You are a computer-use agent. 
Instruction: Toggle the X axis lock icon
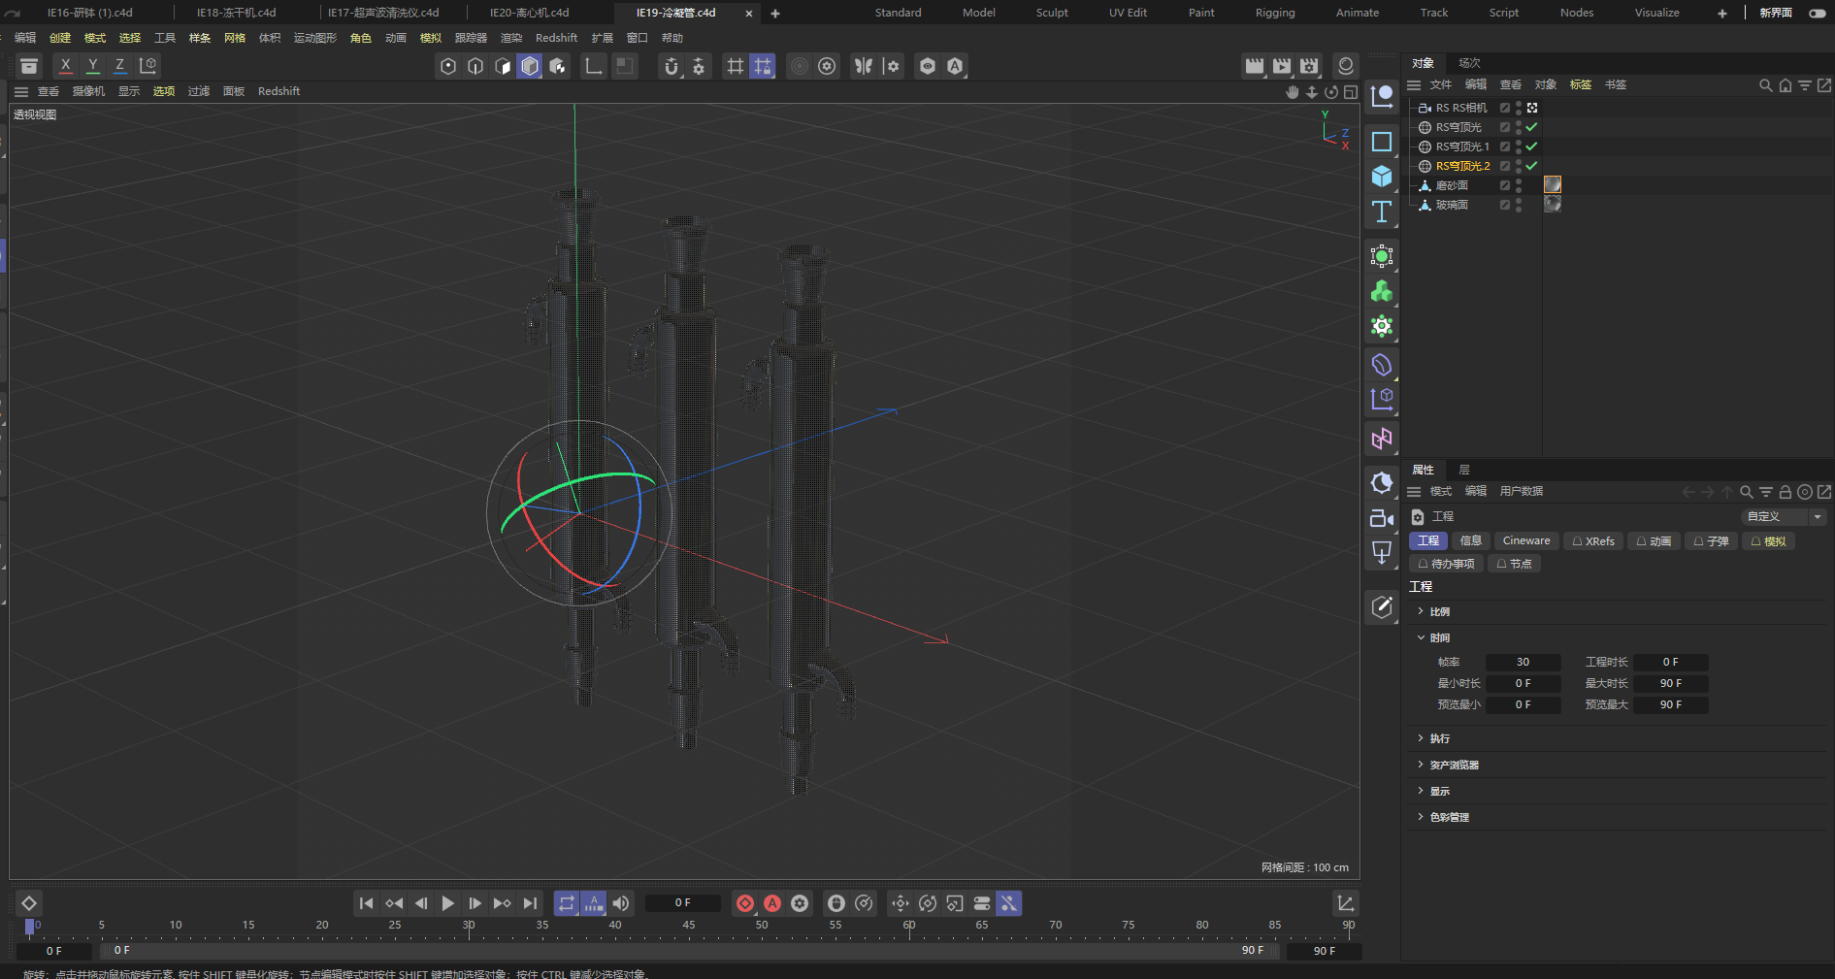tap(65, 66)
